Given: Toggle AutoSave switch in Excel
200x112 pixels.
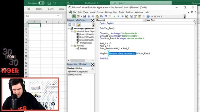Looking at the screenshot, I should click(x=42, y=3).
